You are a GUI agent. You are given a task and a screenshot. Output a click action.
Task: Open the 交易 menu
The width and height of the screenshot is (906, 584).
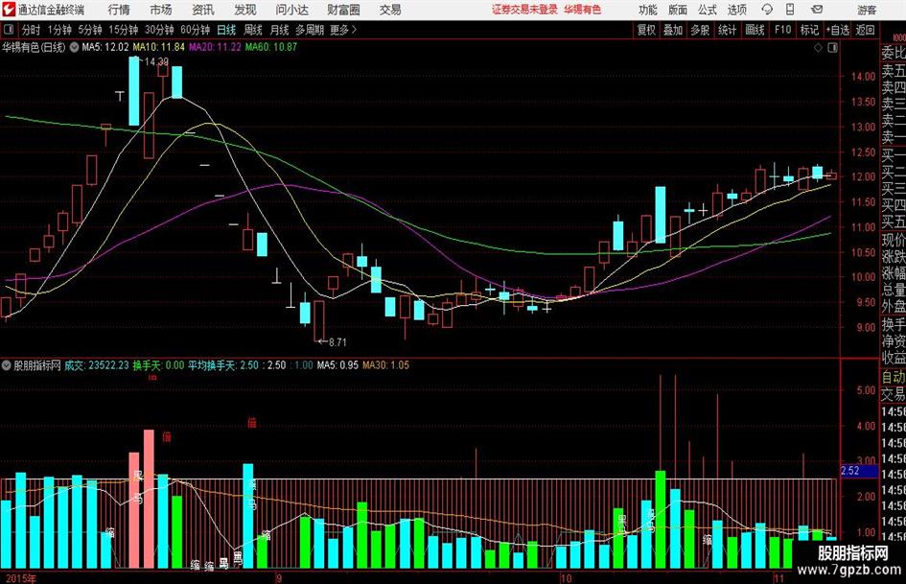click(x=390, y=10)
